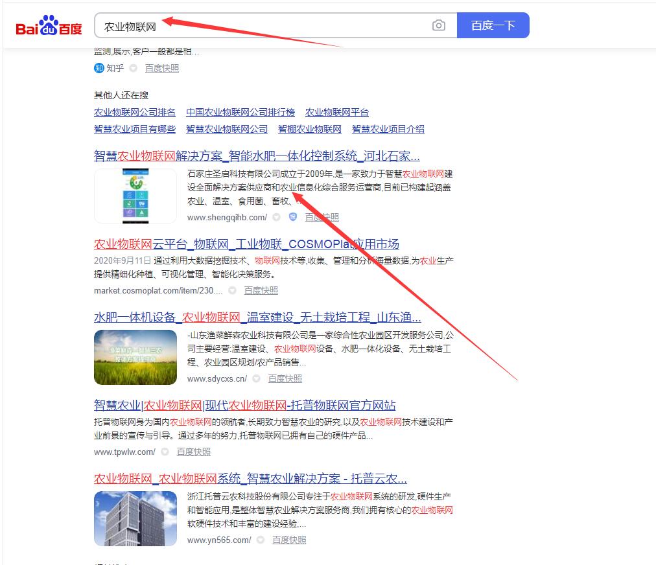Open related search 农业物联网平台
The width and height of the screenshot is (656, 565).
(x=337, y=112)
